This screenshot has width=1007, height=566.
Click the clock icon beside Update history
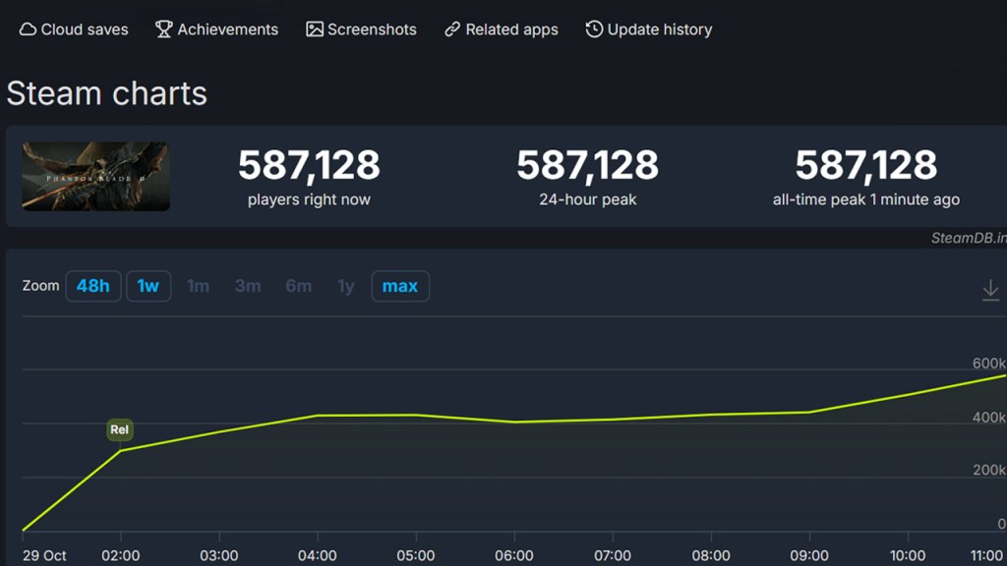[x=594, y=29]
